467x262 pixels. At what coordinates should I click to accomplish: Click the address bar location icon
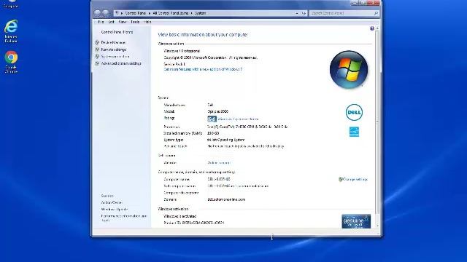point(117,13)
